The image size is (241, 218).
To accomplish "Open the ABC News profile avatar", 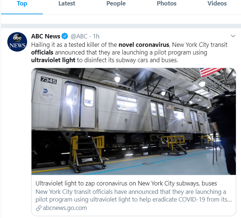I will pos(17,42).
